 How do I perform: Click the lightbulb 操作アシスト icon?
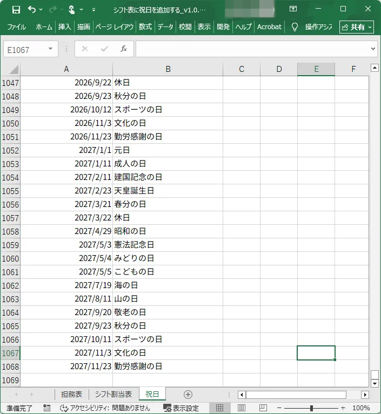tap(295, 27)
